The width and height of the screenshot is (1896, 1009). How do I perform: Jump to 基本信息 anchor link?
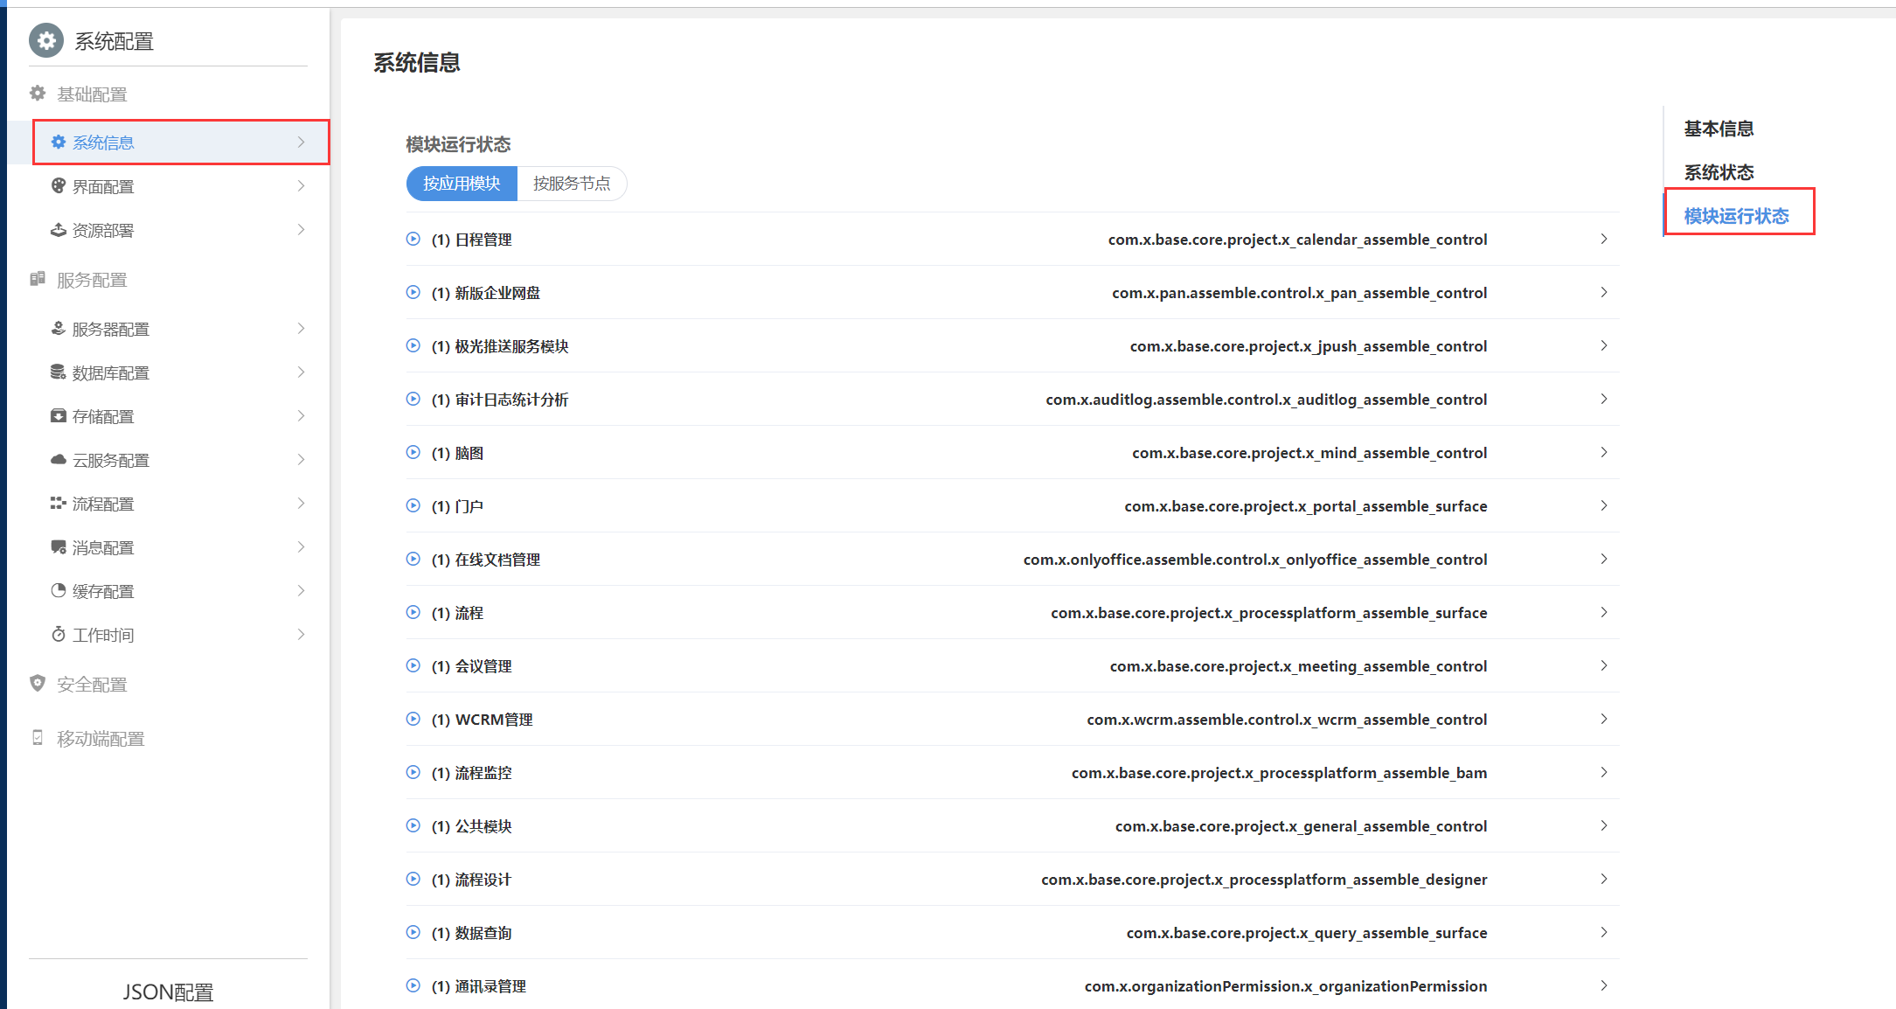(x=1719, y=129)
